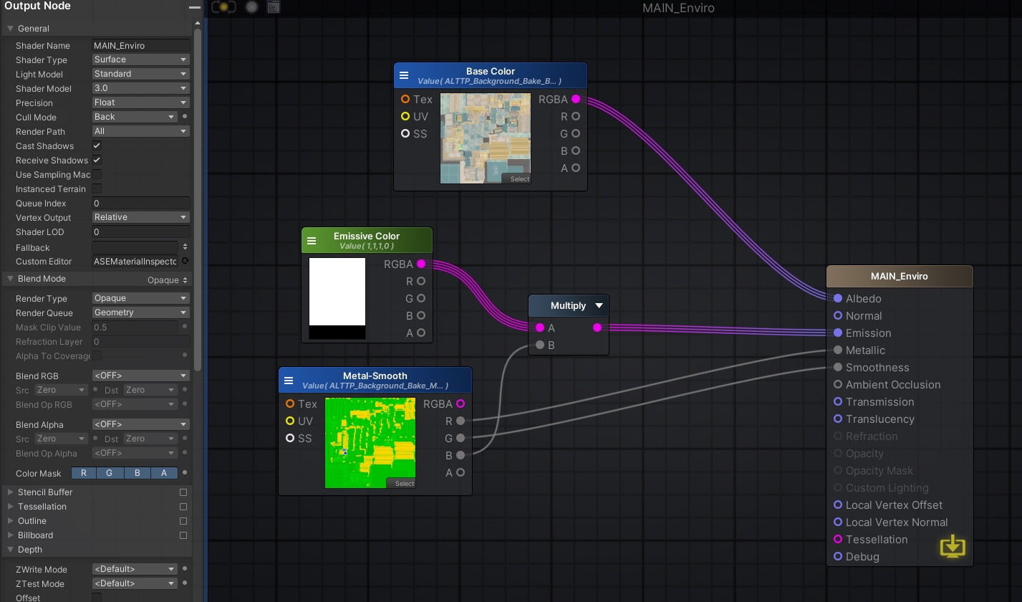Expand the Tessellation section
Screen dimensions: 1022x602
(x=42, y=506)
